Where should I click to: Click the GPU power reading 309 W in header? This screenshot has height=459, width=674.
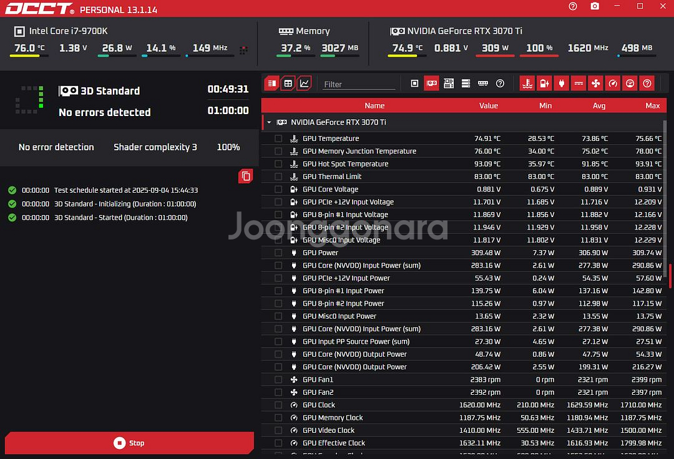point(495,48)
